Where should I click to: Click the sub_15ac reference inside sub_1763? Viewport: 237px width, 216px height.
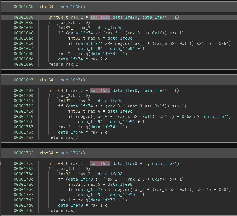[x=100, y=163]
